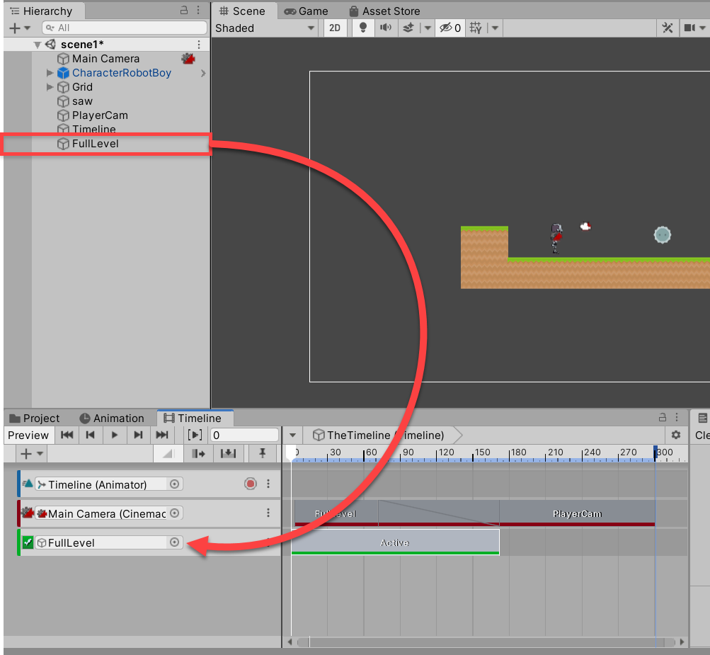
Task: Open the timeline selector dropdown beside TheTimeline
Action: coord(292,435)
